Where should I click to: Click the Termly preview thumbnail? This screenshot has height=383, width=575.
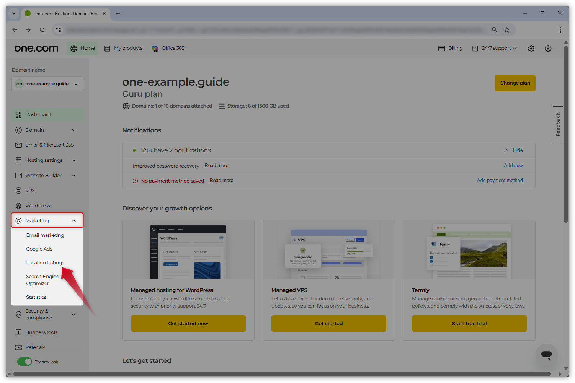coord(469,251)
